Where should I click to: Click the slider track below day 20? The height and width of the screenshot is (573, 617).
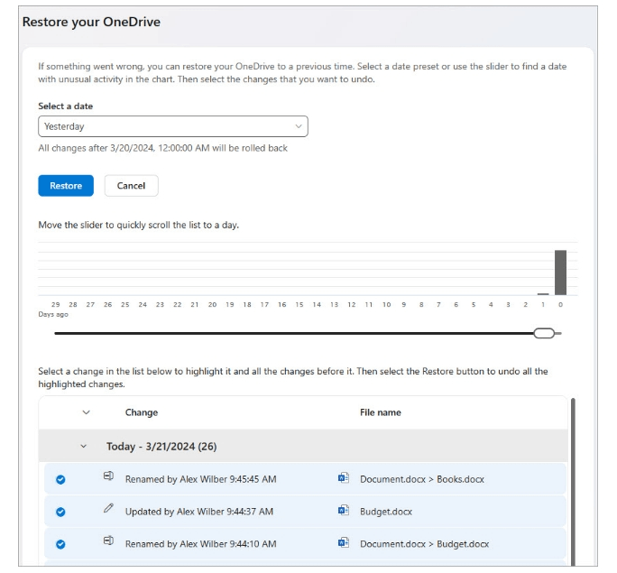pyautogui.click(x=213, y=333)
